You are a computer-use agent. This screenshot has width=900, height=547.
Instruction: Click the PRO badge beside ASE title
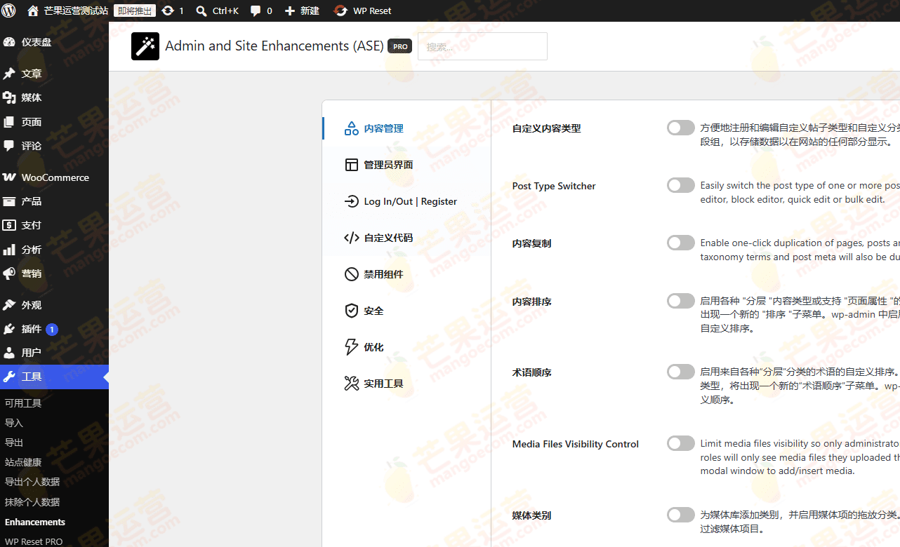(x=399, y=46)
